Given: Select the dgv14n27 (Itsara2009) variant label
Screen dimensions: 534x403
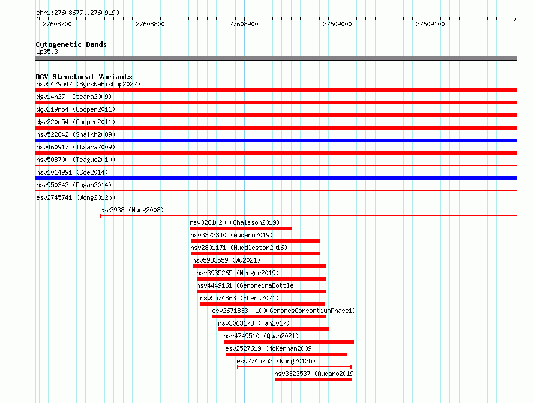Looking at the screenshot, I should pos(74,97).
